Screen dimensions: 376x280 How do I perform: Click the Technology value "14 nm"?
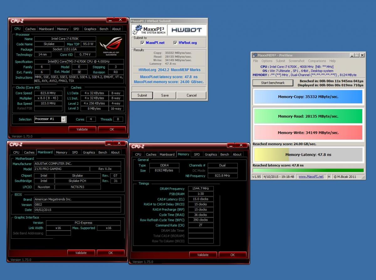click(43, 54)
